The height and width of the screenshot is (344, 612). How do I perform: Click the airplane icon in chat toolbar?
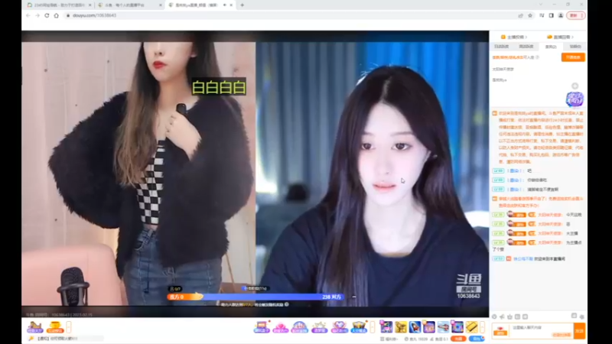(x=502, y=316)
